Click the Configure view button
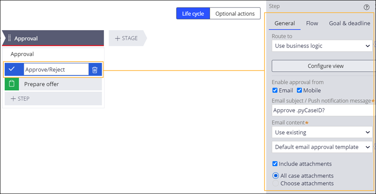 (x=323, y=66)
